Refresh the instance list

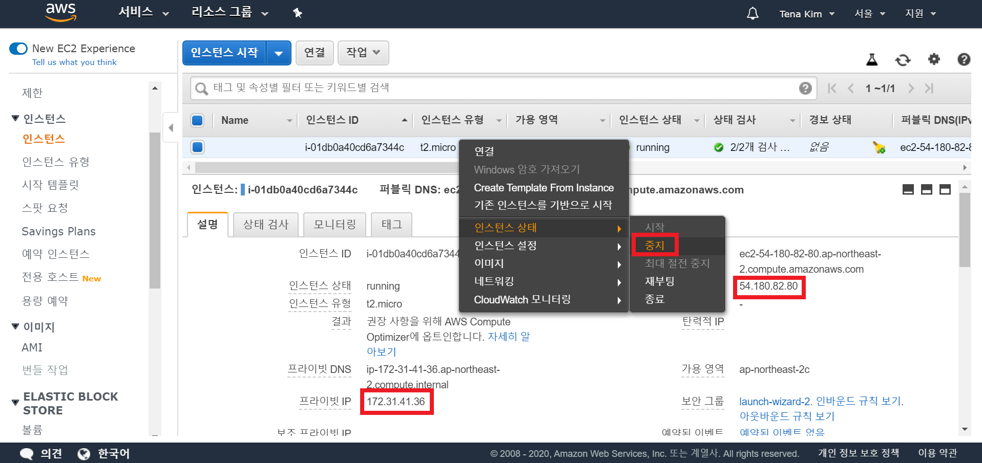pos(903,60)
